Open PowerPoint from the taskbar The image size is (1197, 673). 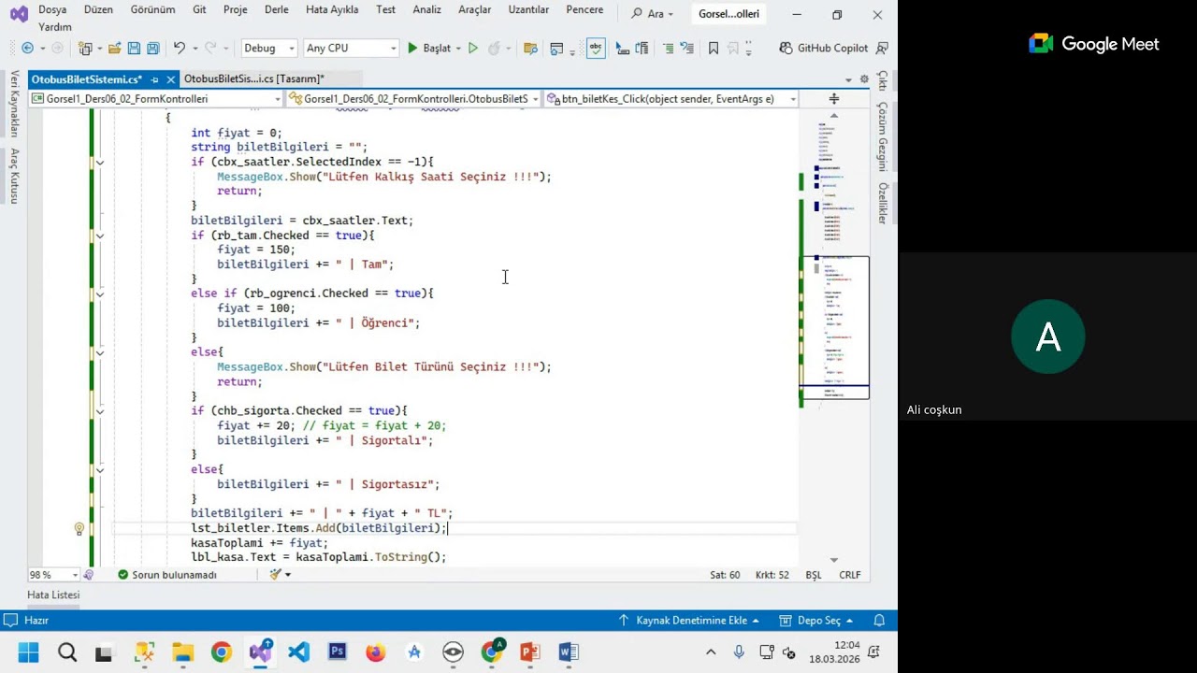529,652
